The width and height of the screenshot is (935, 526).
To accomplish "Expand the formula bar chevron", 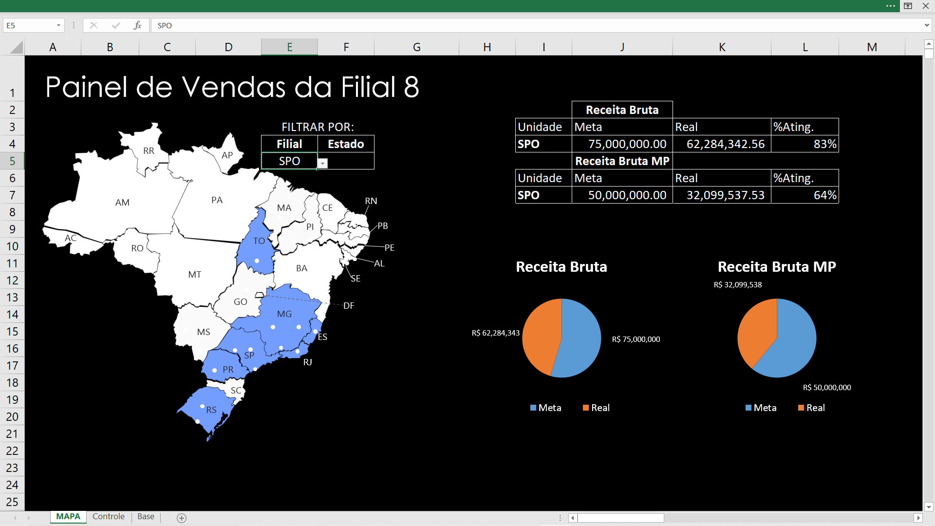I will (926, 25).
